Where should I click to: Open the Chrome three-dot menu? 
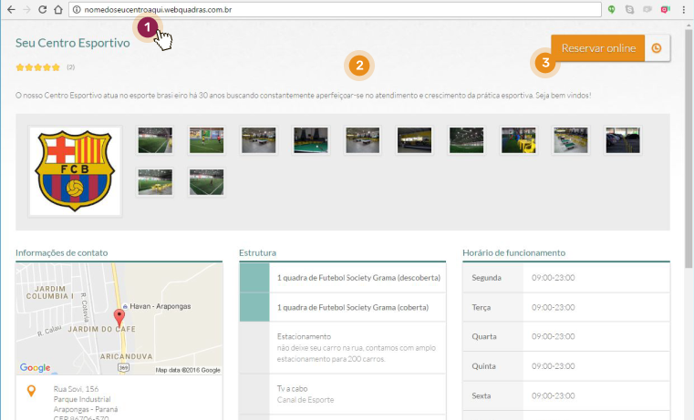[683, 8]
